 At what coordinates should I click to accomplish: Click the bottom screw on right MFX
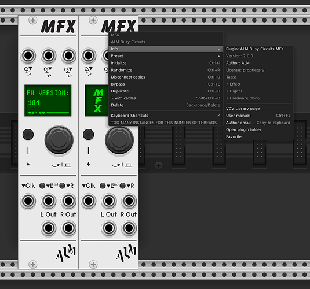point(93,264)
